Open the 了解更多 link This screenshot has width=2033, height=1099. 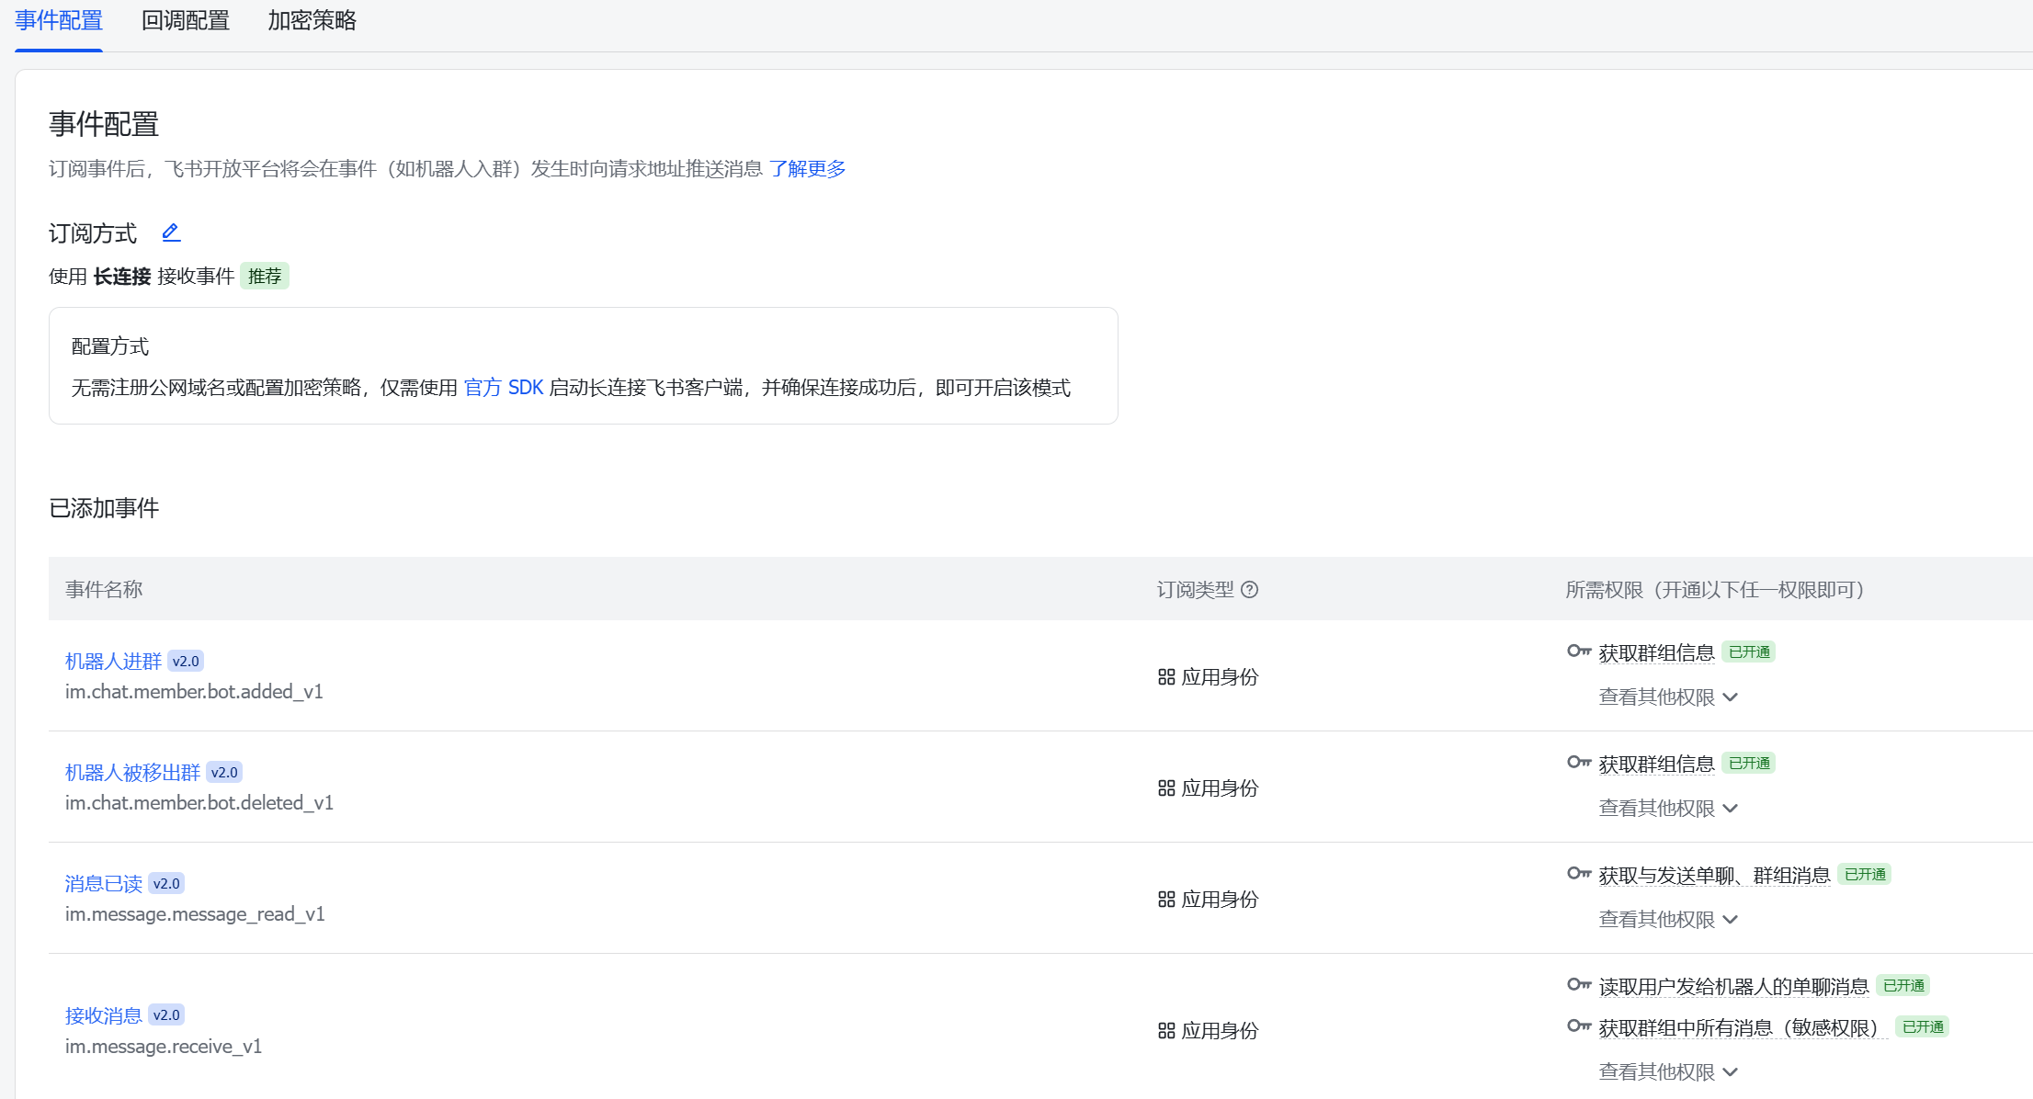807,169
